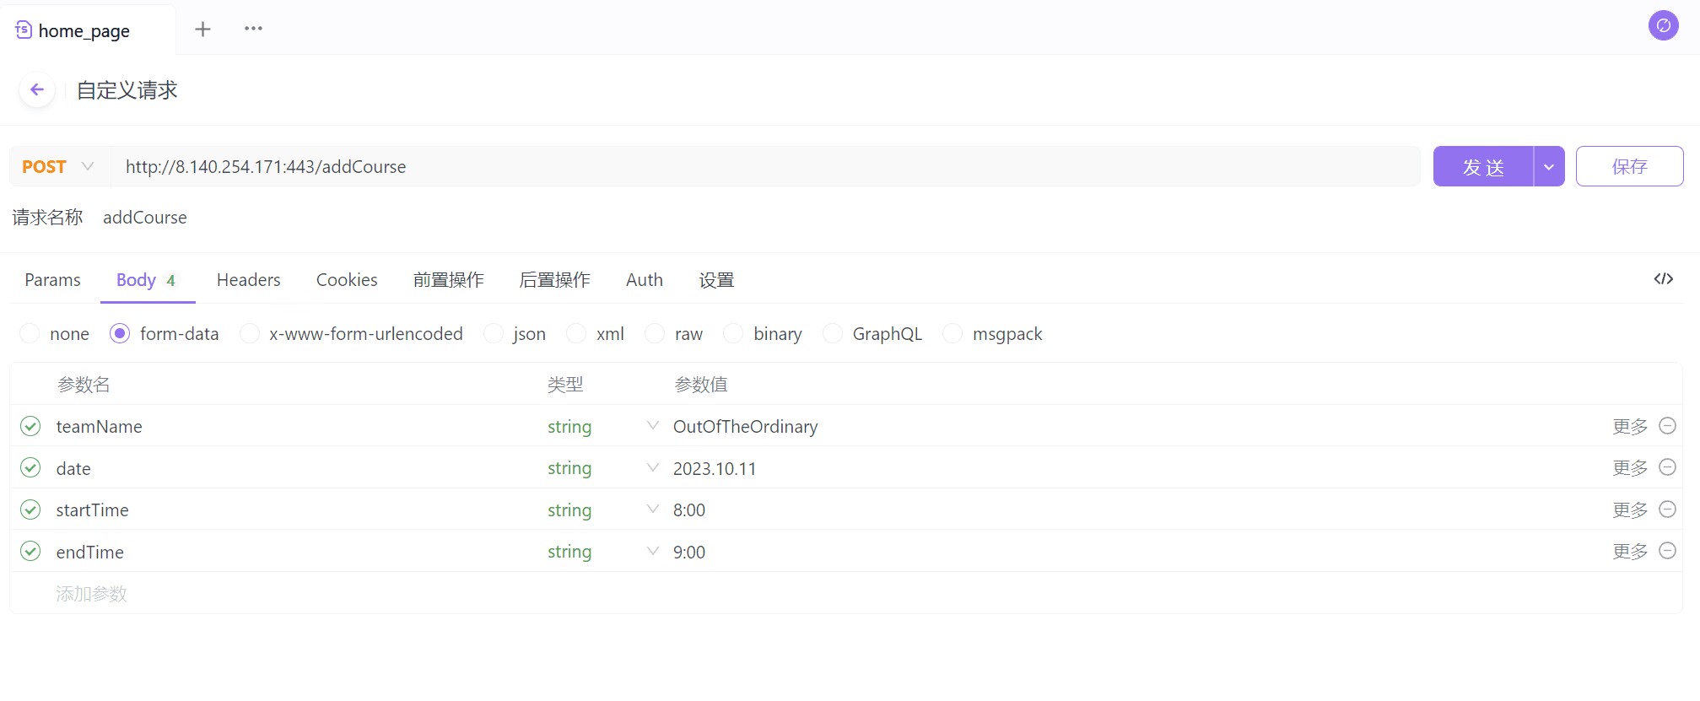The width and height of the screenshot is (1700, 701).
Task: Switch to the Headers tab
Action: click(x=248, y=280)
